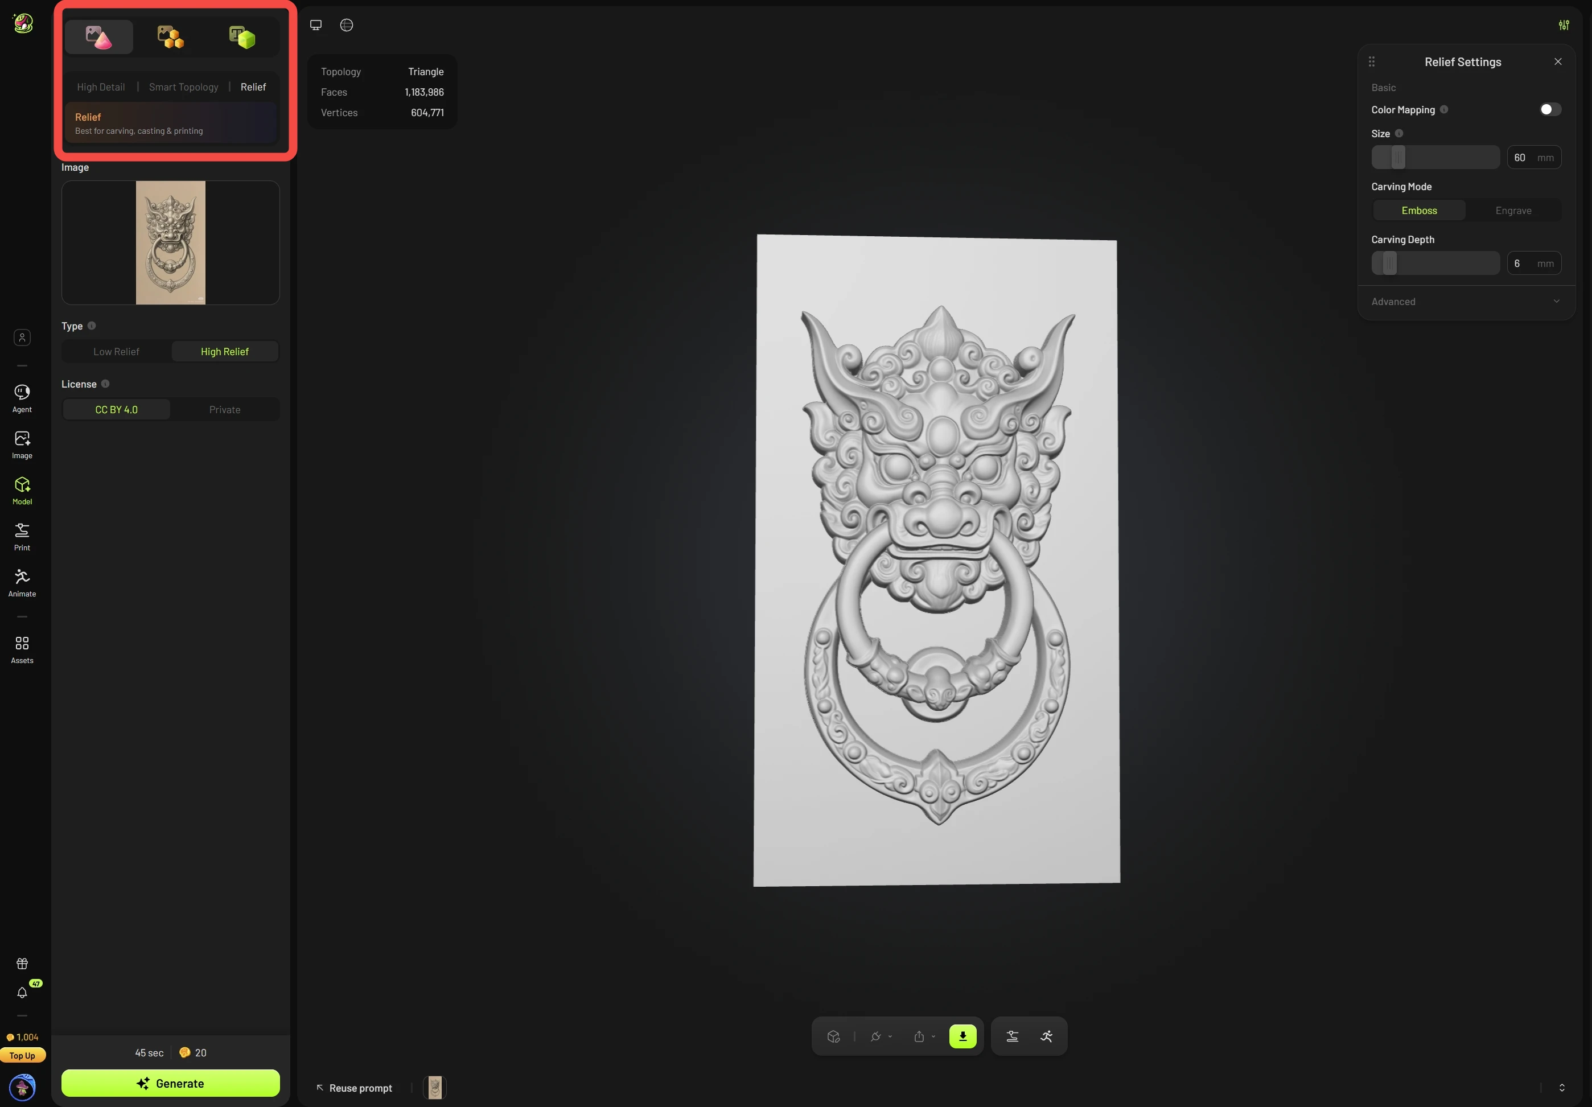Click the globe wireframe view icon
The height and width of the screenshot is (1107, 1592).
tap(347, 25)
